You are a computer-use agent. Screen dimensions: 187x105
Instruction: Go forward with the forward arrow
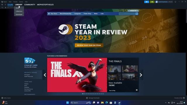(5, 5)
